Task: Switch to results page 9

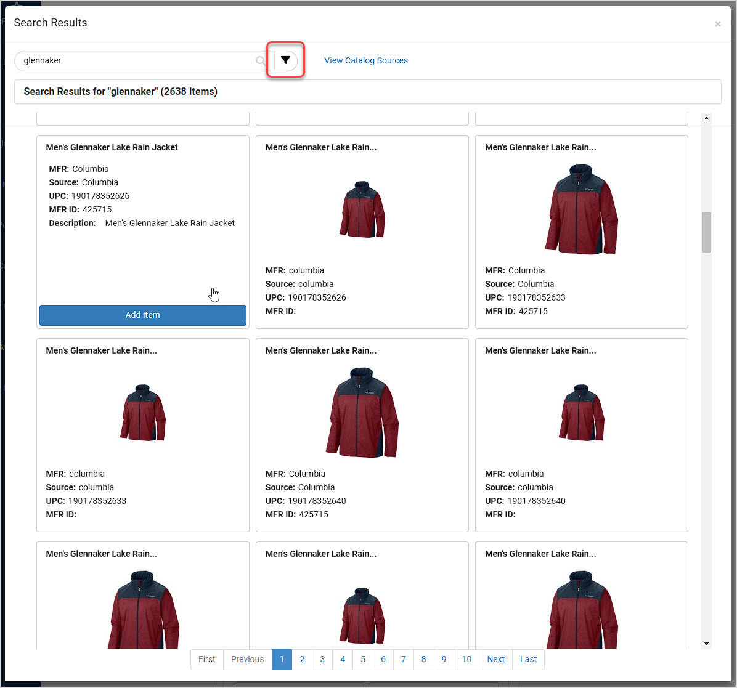Action: click(444, 659)
